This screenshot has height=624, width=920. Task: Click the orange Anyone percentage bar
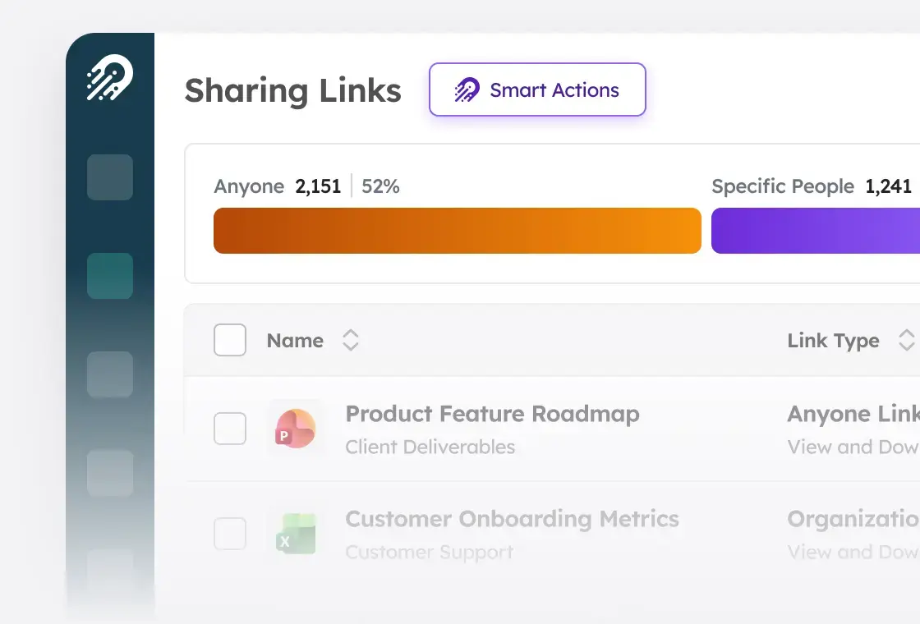458,230
